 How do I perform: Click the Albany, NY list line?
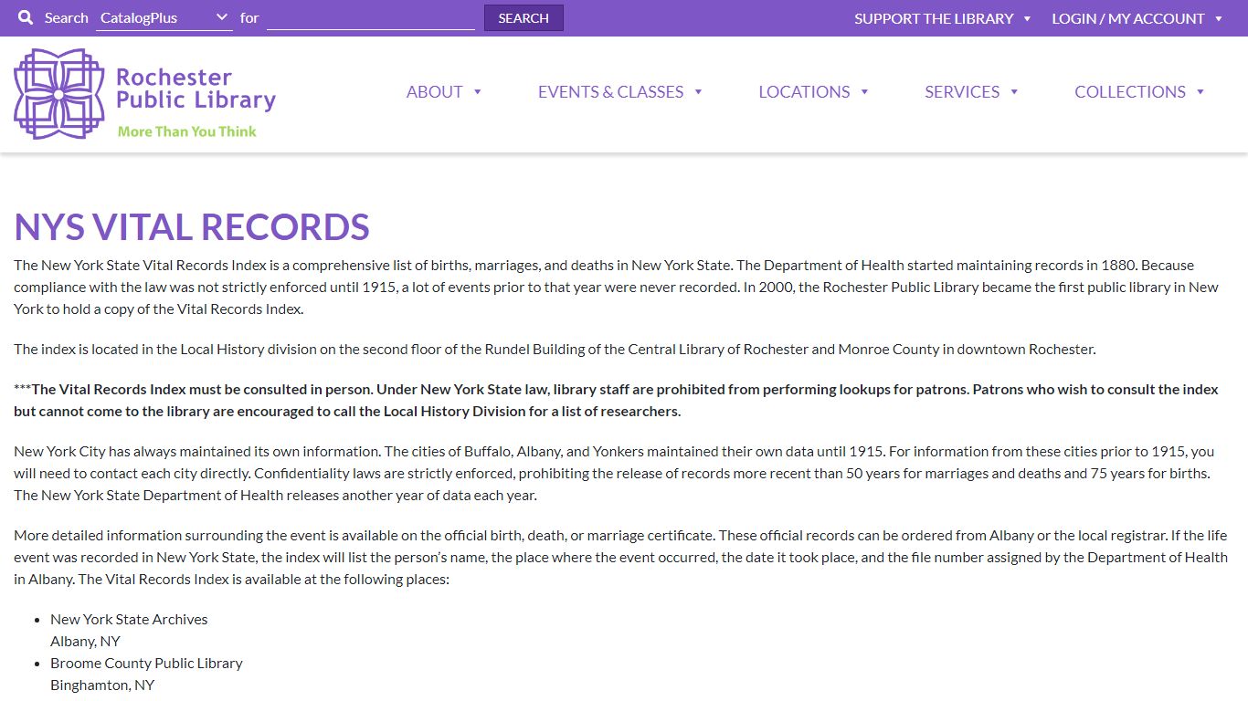[x=85, y=641]
